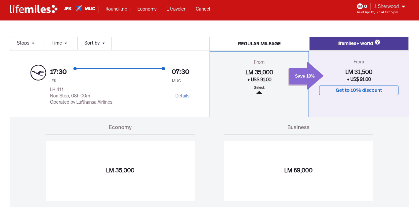Switch to the REGULAR MILEAGE tab
419x211 pixels.
(x=259, y=44)
